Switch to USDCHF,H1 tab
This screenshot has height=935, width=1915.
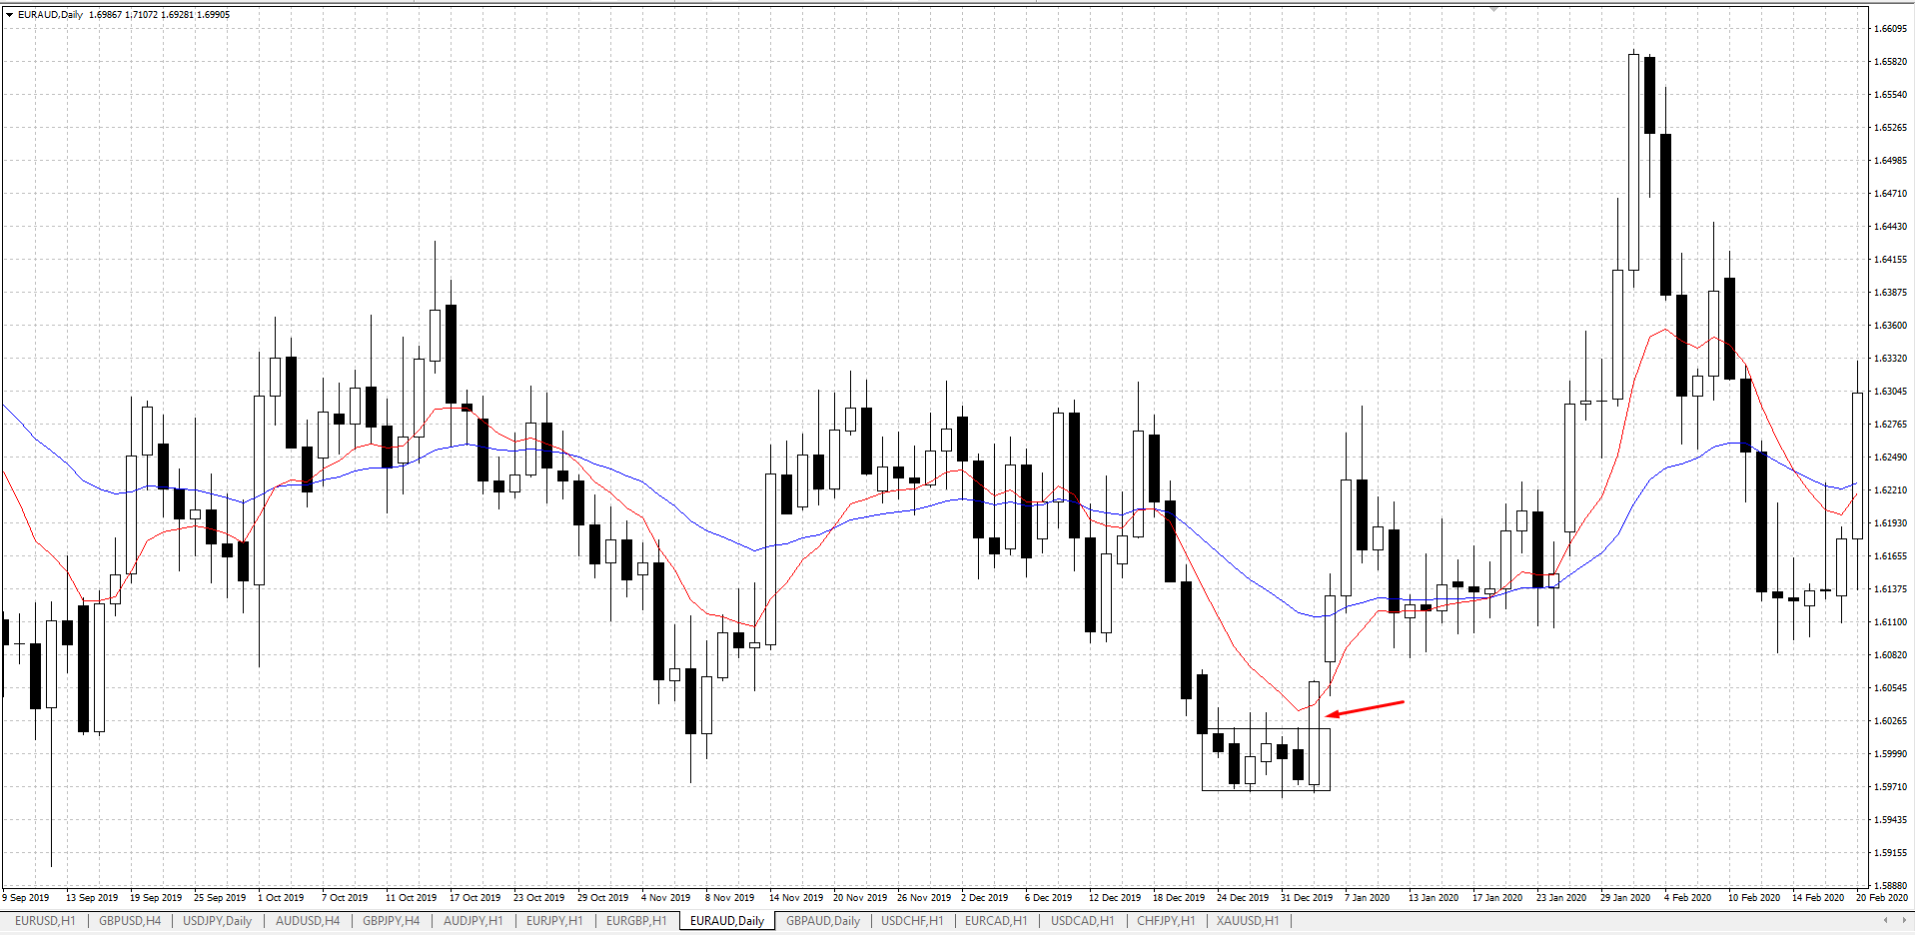tap(912, 921)
